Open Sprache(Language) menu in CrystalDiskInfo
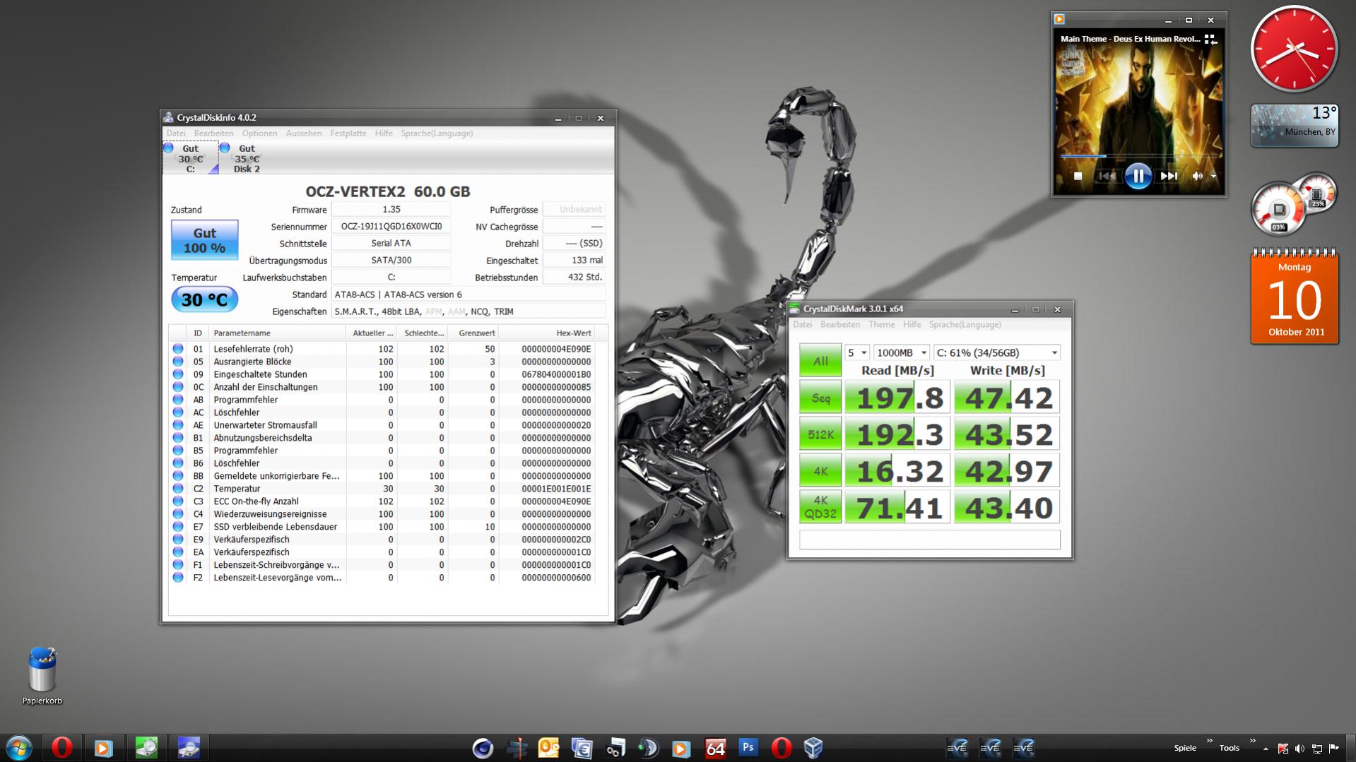The image size is (1356, 762). (437, 133)
